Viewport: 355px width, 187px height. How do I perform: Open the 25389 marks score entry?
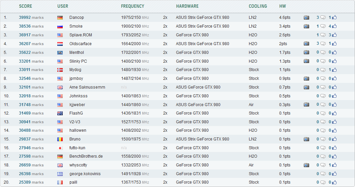point(31,183)
